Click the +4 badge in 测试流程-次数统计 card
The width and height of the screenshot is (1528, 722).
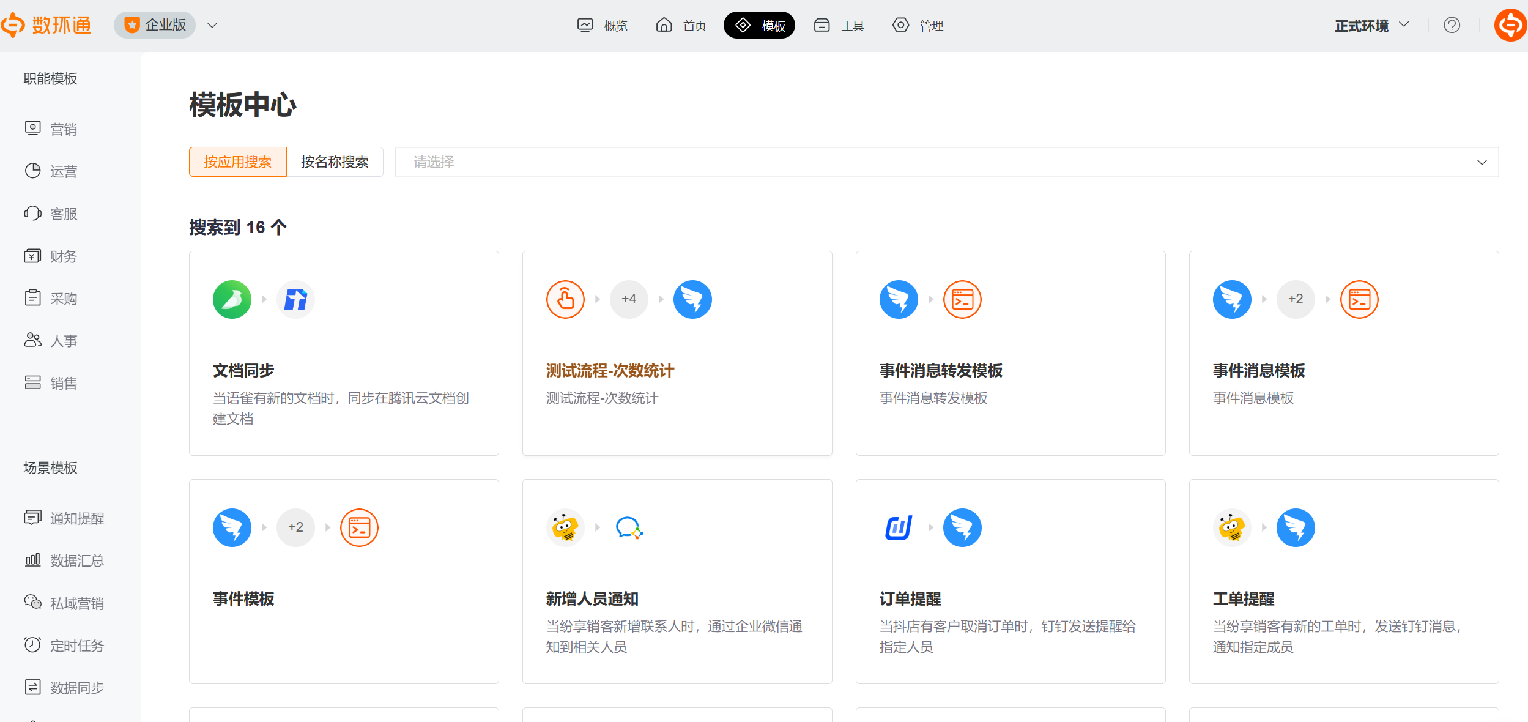click(x=629, y=300)
